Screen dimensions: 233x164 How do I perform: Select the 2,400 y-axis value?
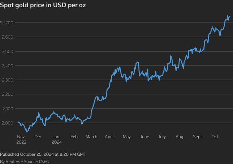click(7, 66)
